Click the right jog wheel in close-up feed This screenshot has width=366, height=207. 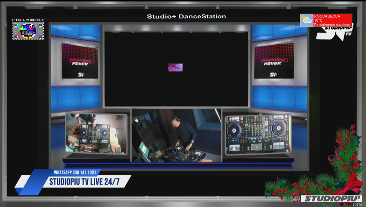(279, 128)
